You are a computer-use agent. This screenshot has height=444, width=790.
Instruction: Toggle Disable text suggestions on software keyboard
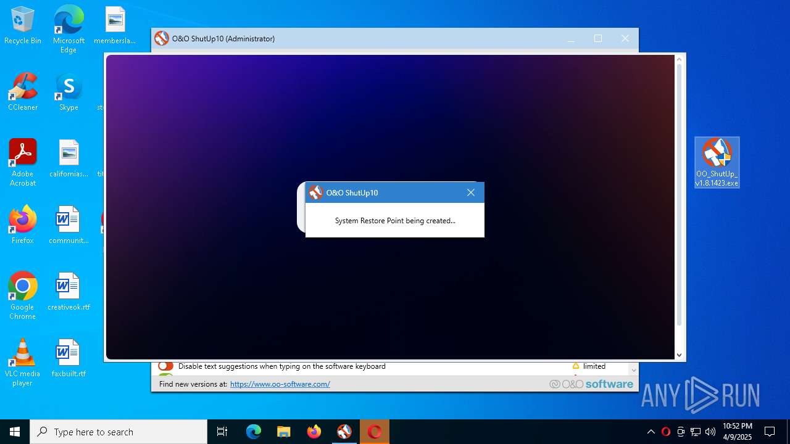coord(165,366)
